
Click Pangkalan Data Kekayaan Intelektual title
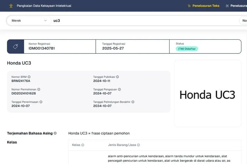pyautogui.click(x=44, y=6)
